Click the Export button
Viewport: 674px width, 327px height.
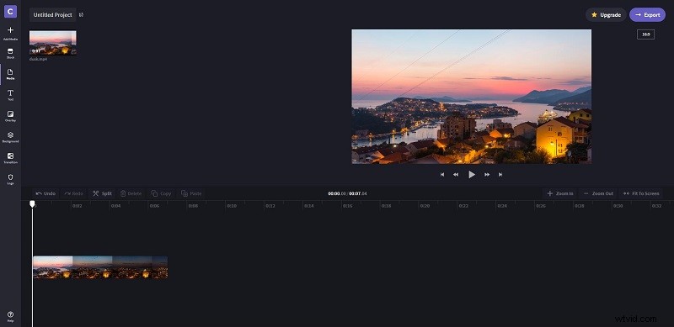click(647, 15)
